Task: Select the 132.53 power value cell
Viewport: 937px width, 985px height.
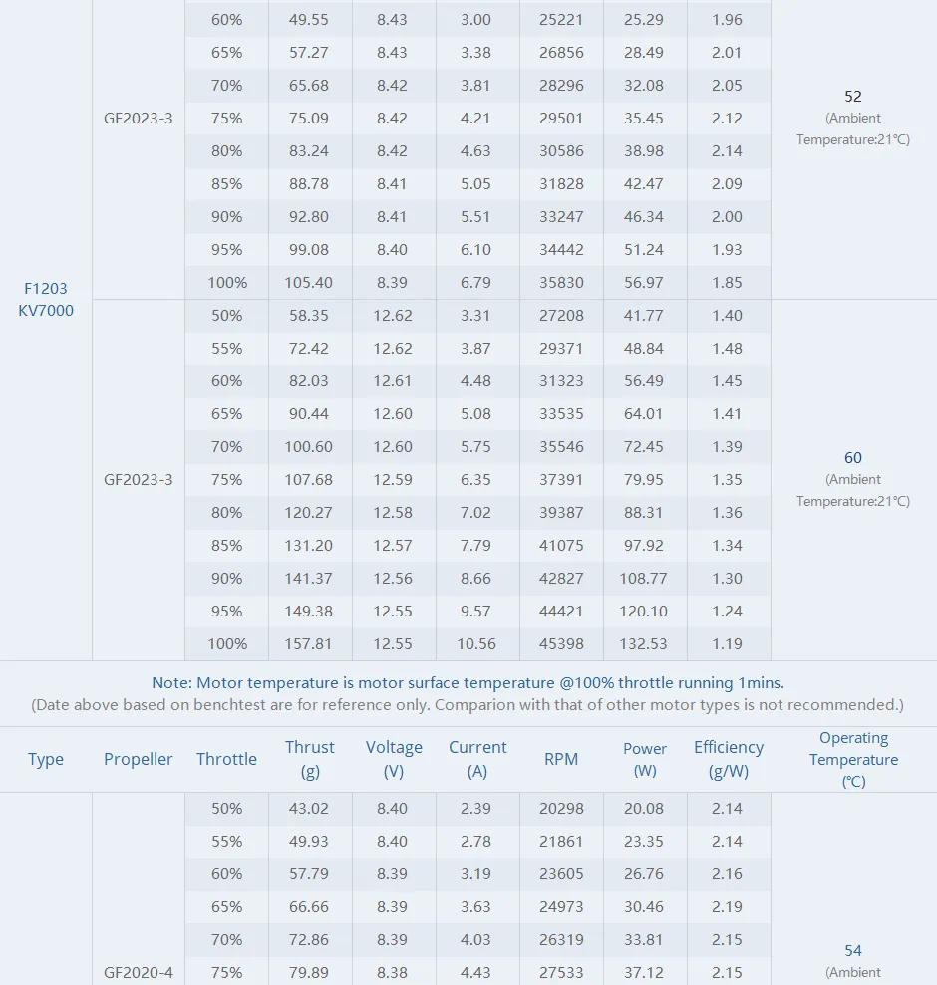Action: point(644,643)
